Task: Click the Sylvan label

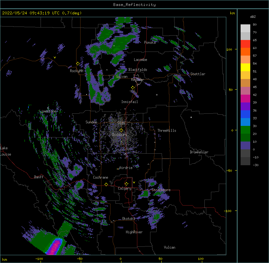Action: [122, 77]
